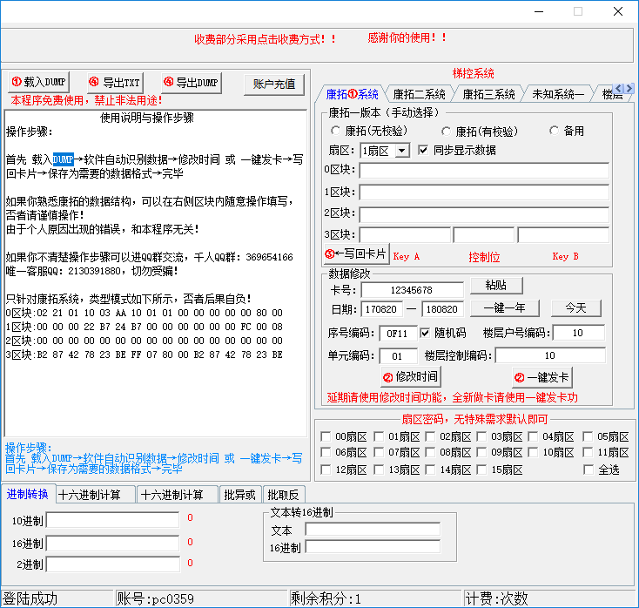Click 今天 today button
This screenshot has width=639, height=608.
pyautogui.click(x=575, y=308)
